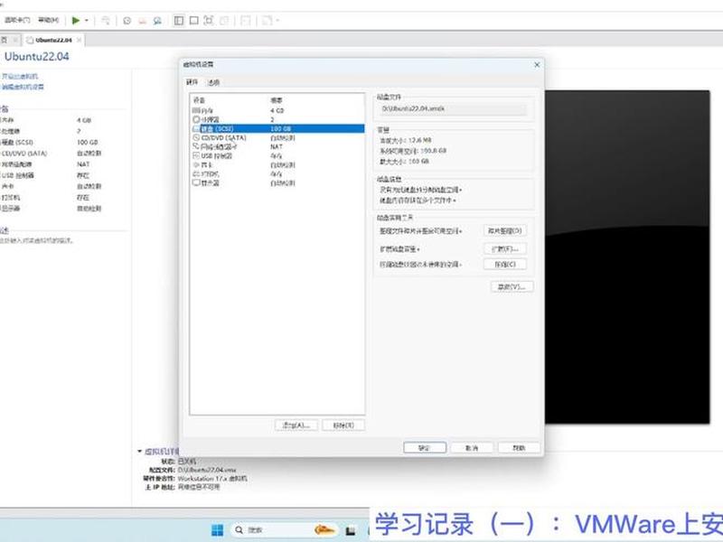Click the memory chip icon in device list
This screenshot has height=542, width=723.
click(x=196, y=110)
